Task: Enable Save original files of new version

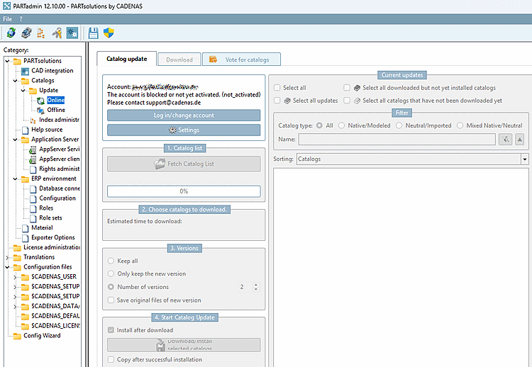Action: tap(111, 300)
